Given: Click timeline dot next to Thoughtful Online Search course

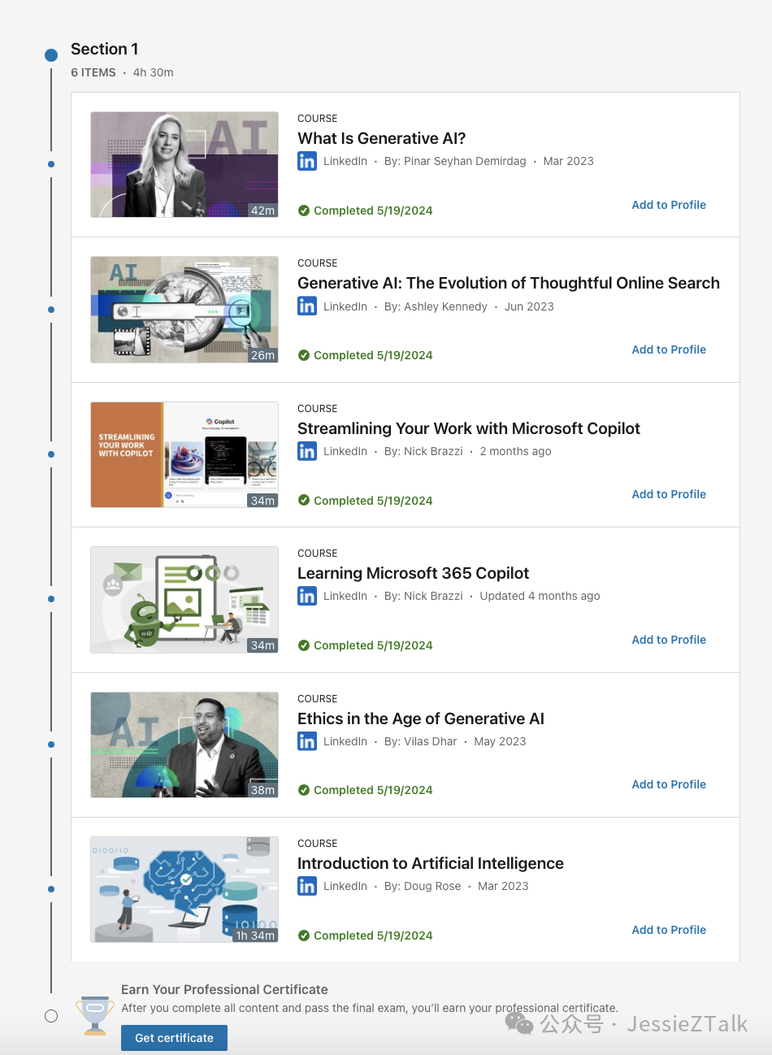Looking at the screenshot, I should 51,310.
